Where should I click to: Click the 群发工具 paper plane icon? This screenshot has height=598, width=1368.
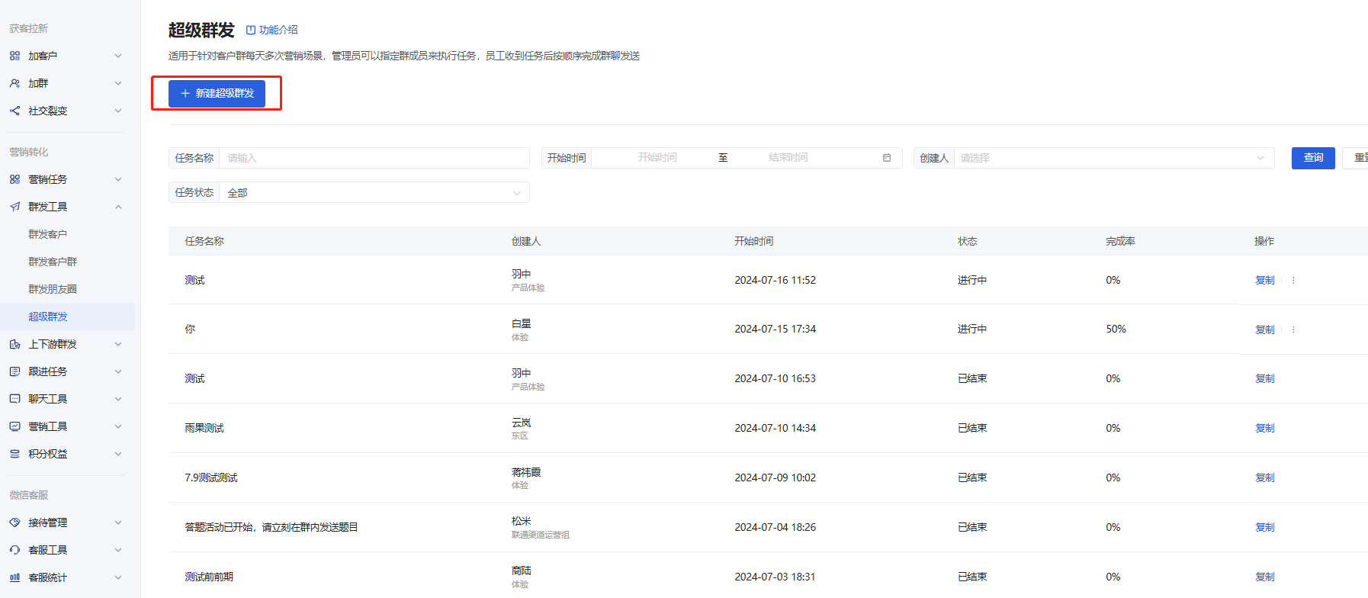pos(14,207)
